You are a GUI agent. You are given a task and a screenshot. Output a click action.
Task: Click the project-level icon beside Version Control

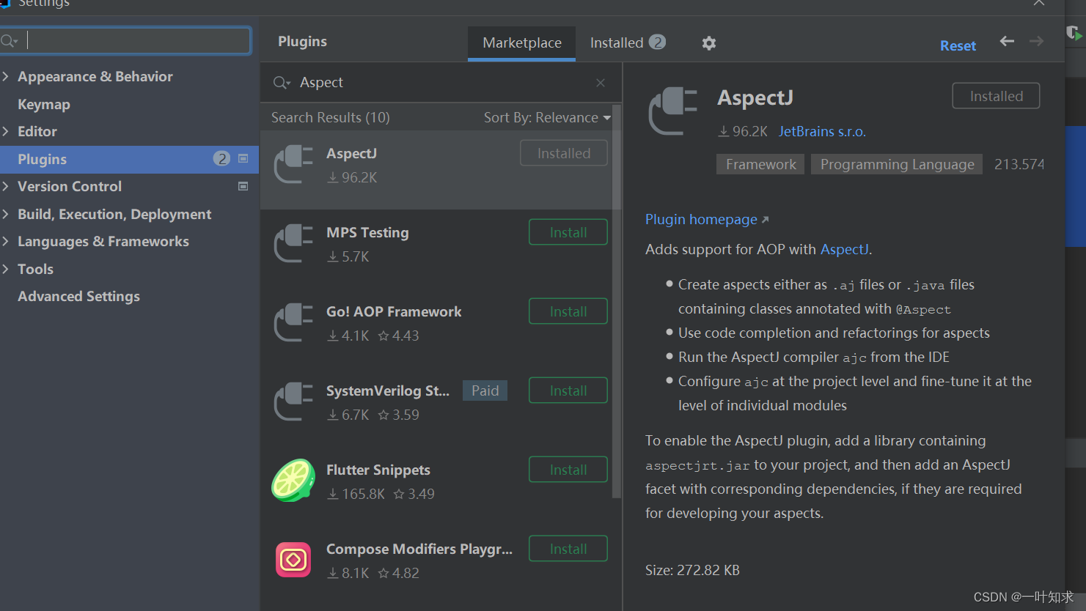[x=243, y=186]
